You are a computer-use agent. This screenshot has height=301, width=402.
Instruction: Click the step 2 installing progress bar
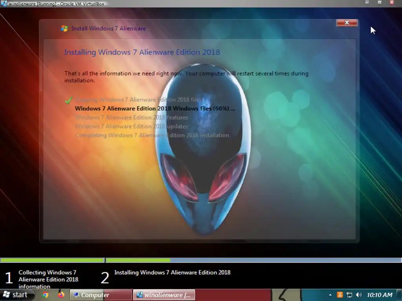click(x=254, y=260)
